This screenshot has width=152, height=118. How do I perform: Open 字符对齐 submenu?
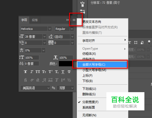pos(102,41)
